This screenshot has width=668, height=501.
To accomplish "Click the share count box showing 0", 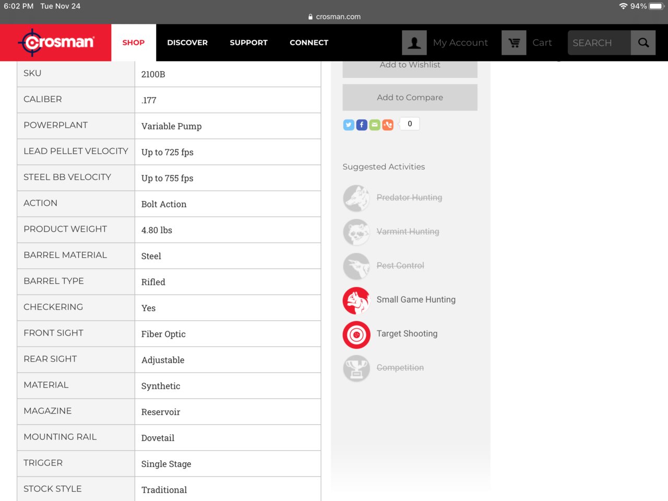I will (410, 124).
